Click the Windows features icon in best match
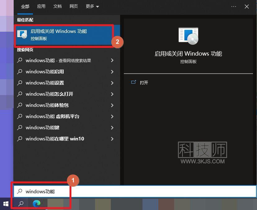 coord(22,34)
